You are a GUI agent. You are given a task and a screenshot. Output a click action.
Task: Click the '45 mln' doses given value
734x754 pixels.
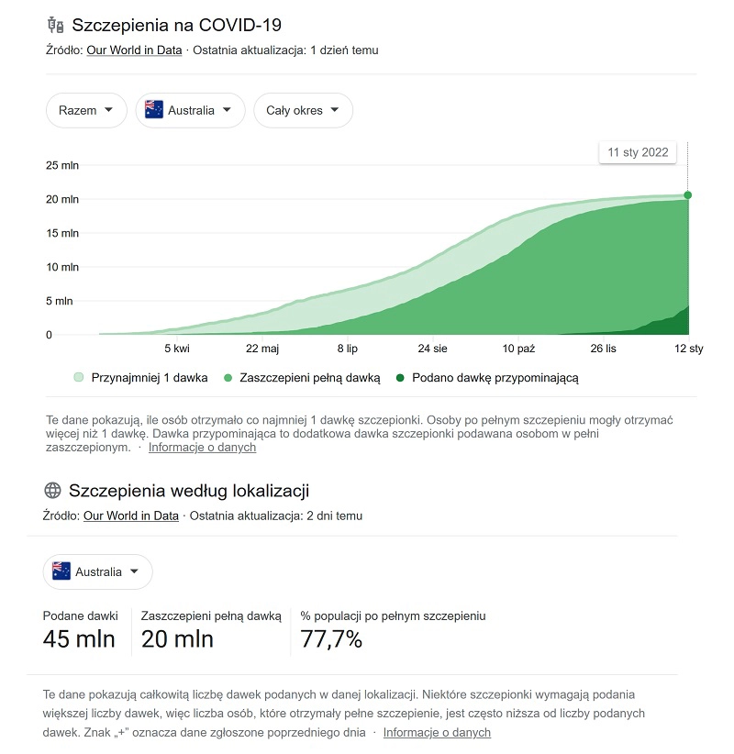(79, 639)
